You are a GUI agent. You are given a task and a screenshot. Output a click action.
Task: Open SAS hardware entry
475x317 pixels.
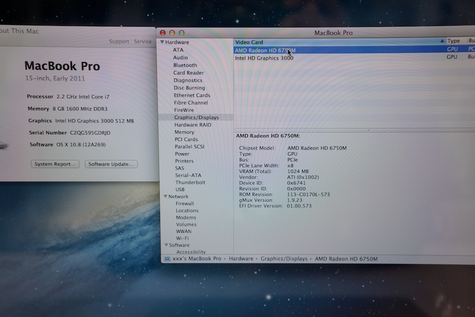180,168
